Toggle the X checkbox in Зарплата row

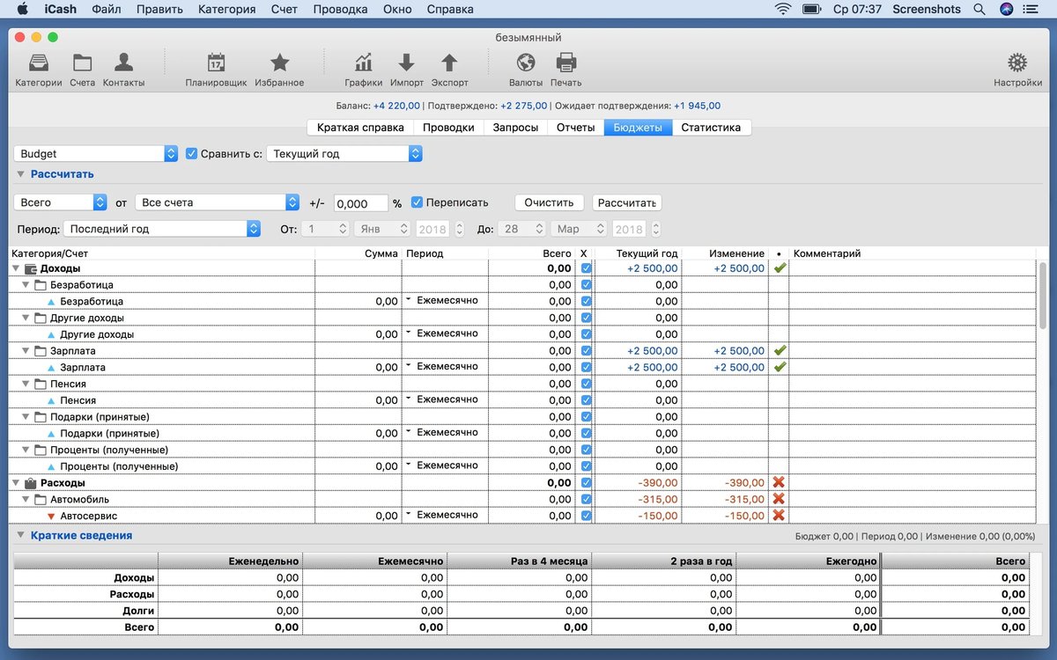[x=587, y=351]
